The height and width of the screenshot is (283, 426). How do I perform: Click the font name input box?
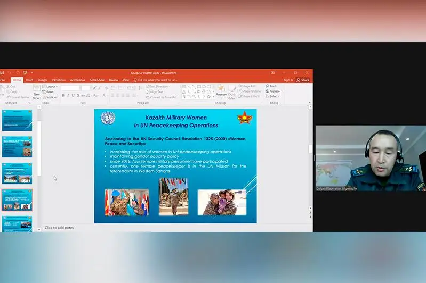click(70, 88)
